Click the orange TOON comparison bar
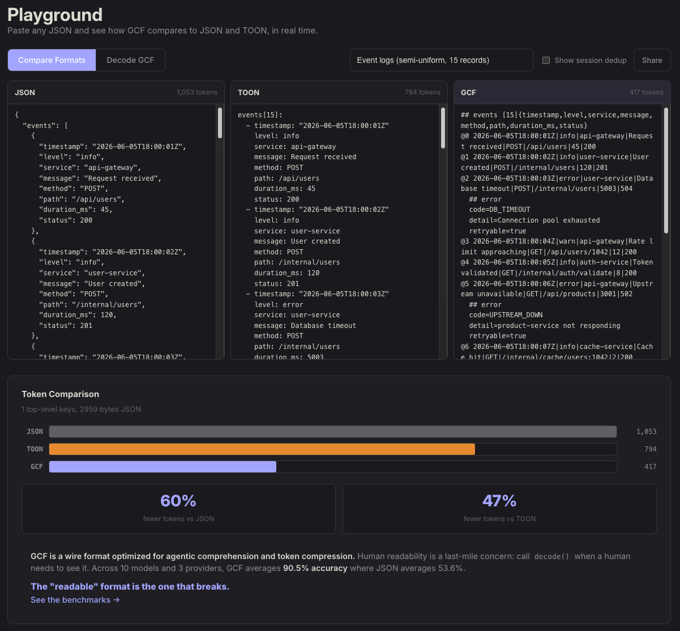This screenshot has width=680, height=631. 262,449
